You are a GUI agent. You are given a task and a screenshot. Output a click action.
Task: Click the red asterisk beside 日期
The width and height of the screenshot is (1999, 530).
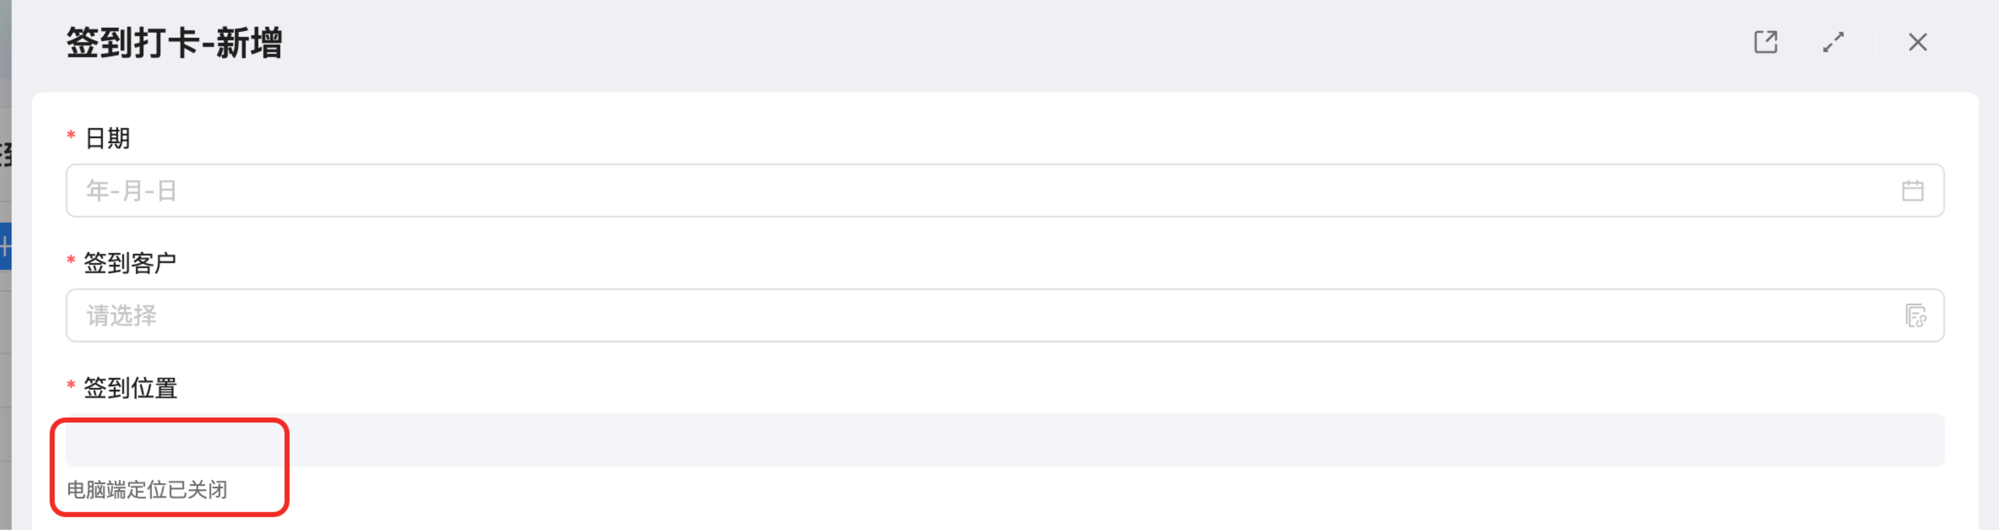click(x=71, y=136)
